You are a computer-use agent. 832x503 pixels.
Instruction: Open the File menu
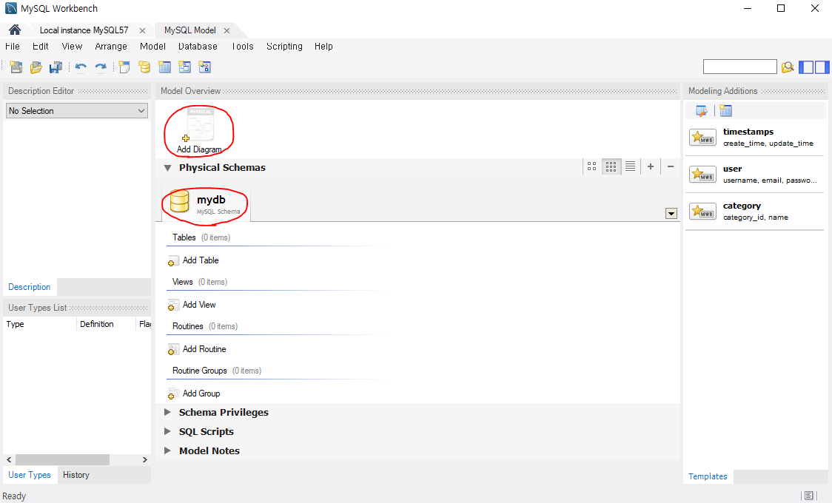(x=12, y=46)
